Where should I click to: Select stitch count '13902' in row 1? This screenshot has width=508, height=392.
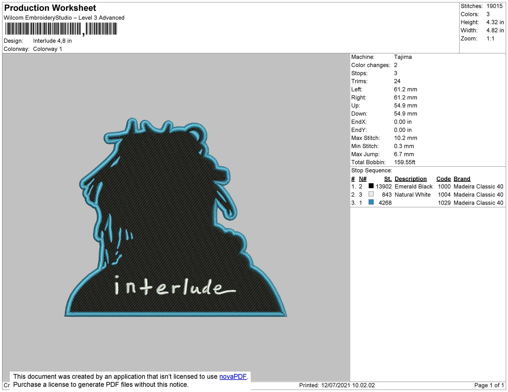(x=384, y=186)
